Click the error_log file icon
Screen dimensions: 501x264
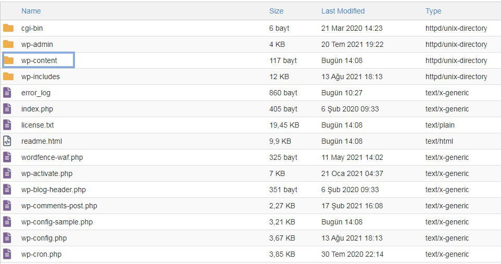7,93
